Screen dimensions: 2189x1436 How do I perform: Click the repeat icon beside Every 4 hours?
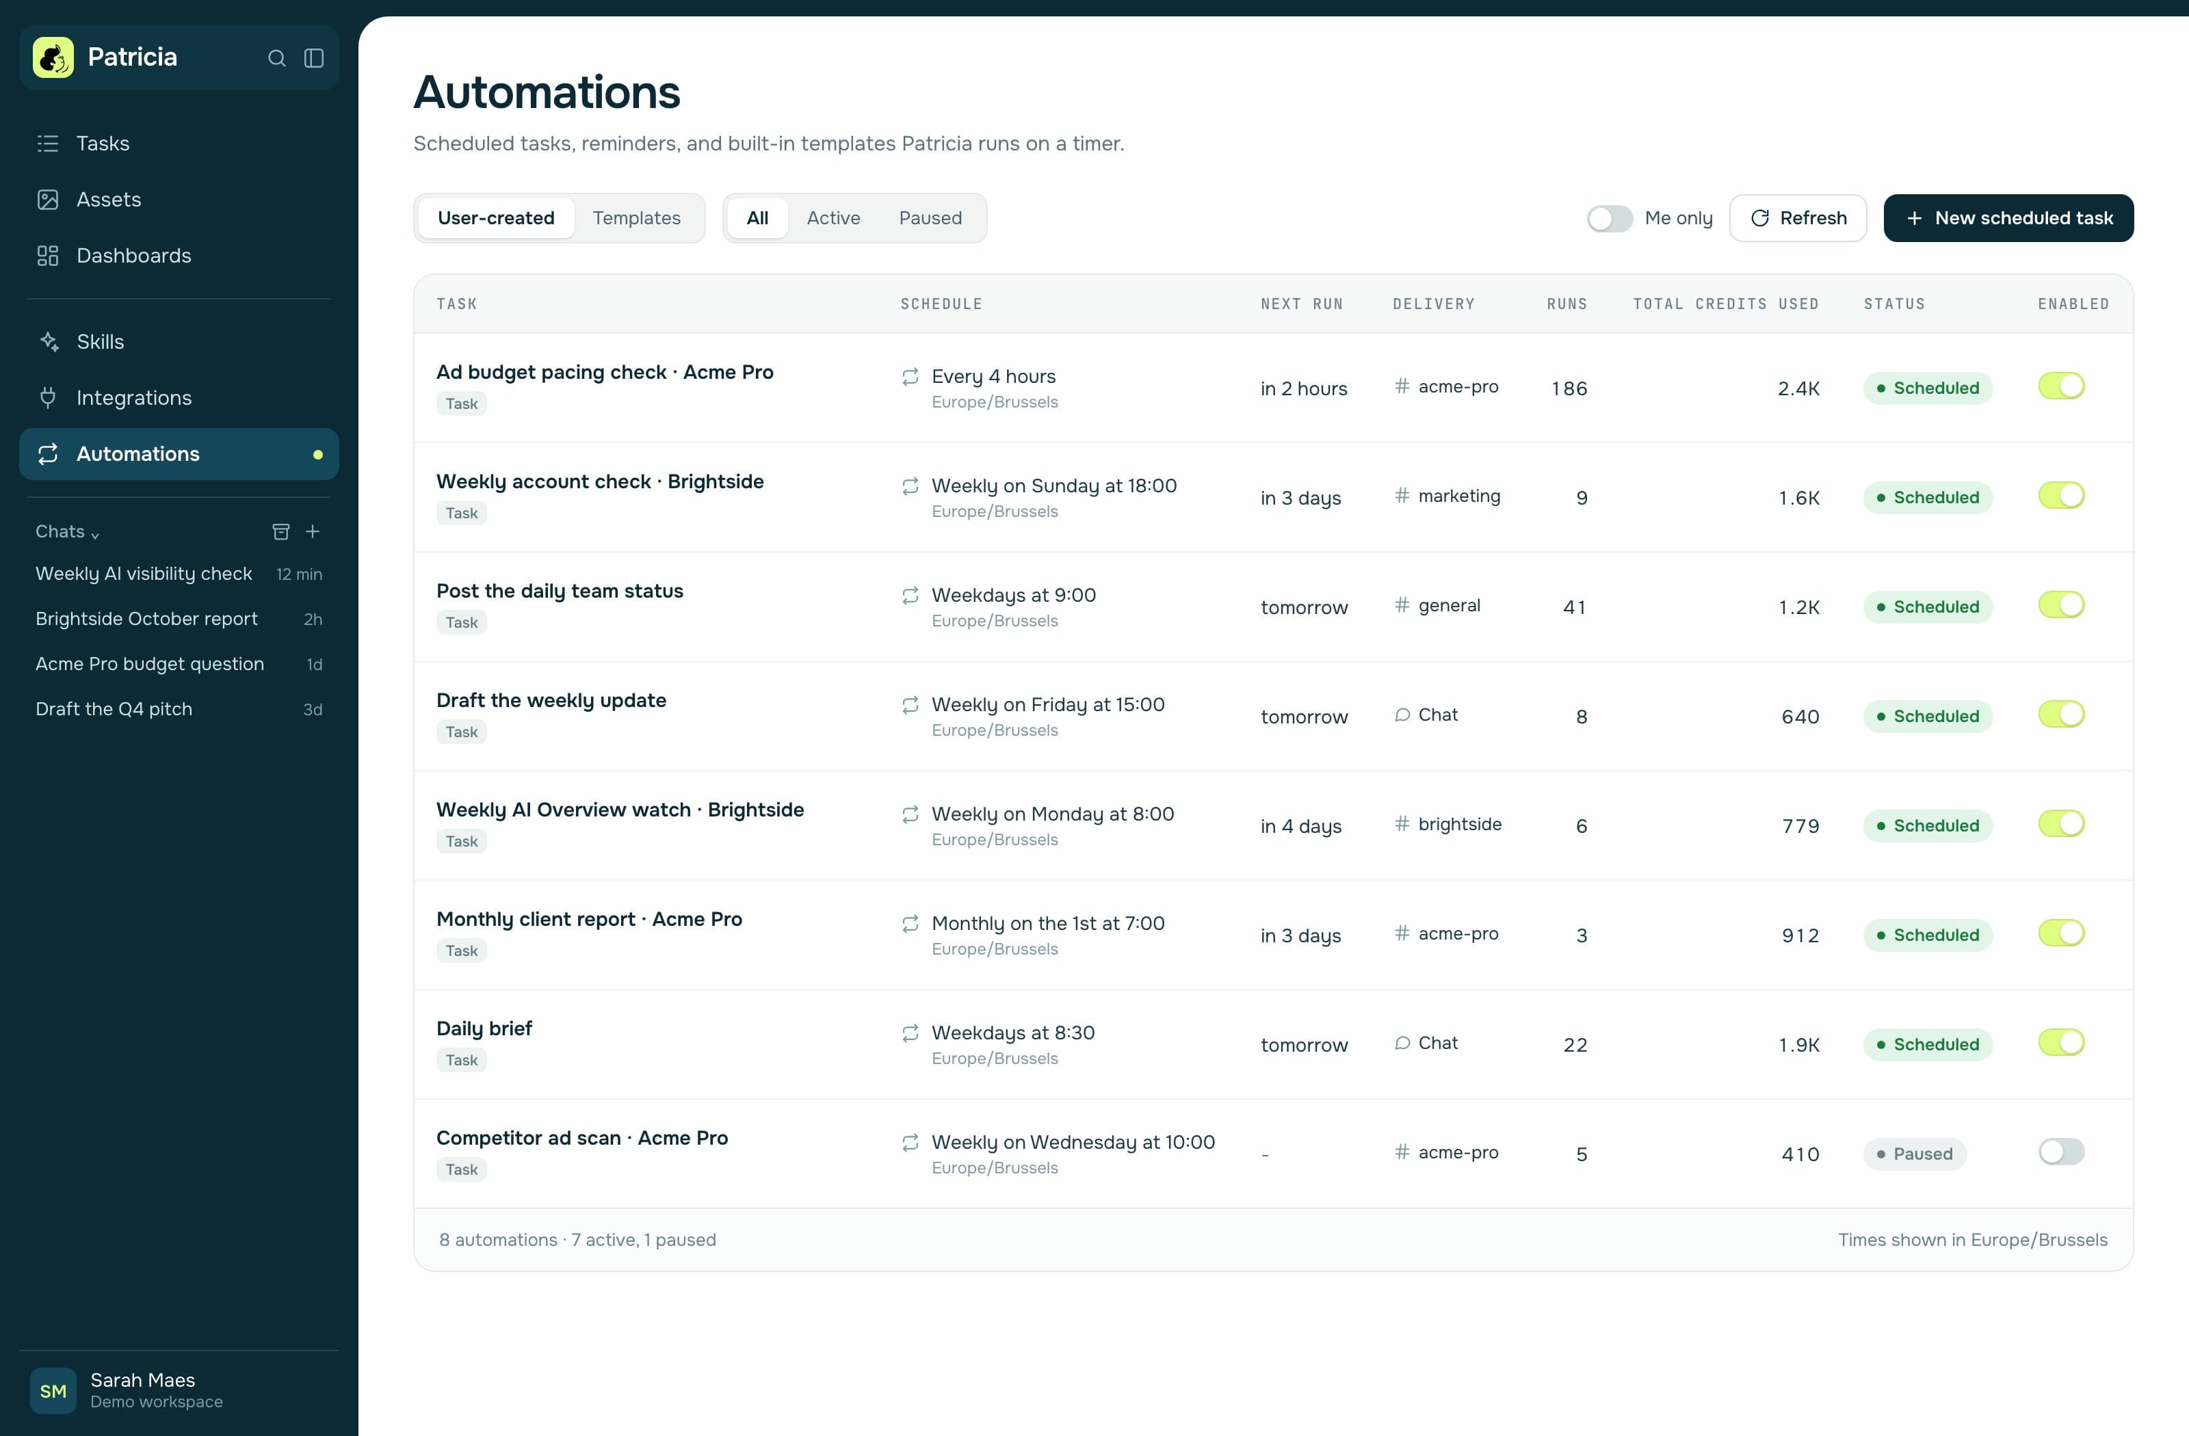coord(910,377)
